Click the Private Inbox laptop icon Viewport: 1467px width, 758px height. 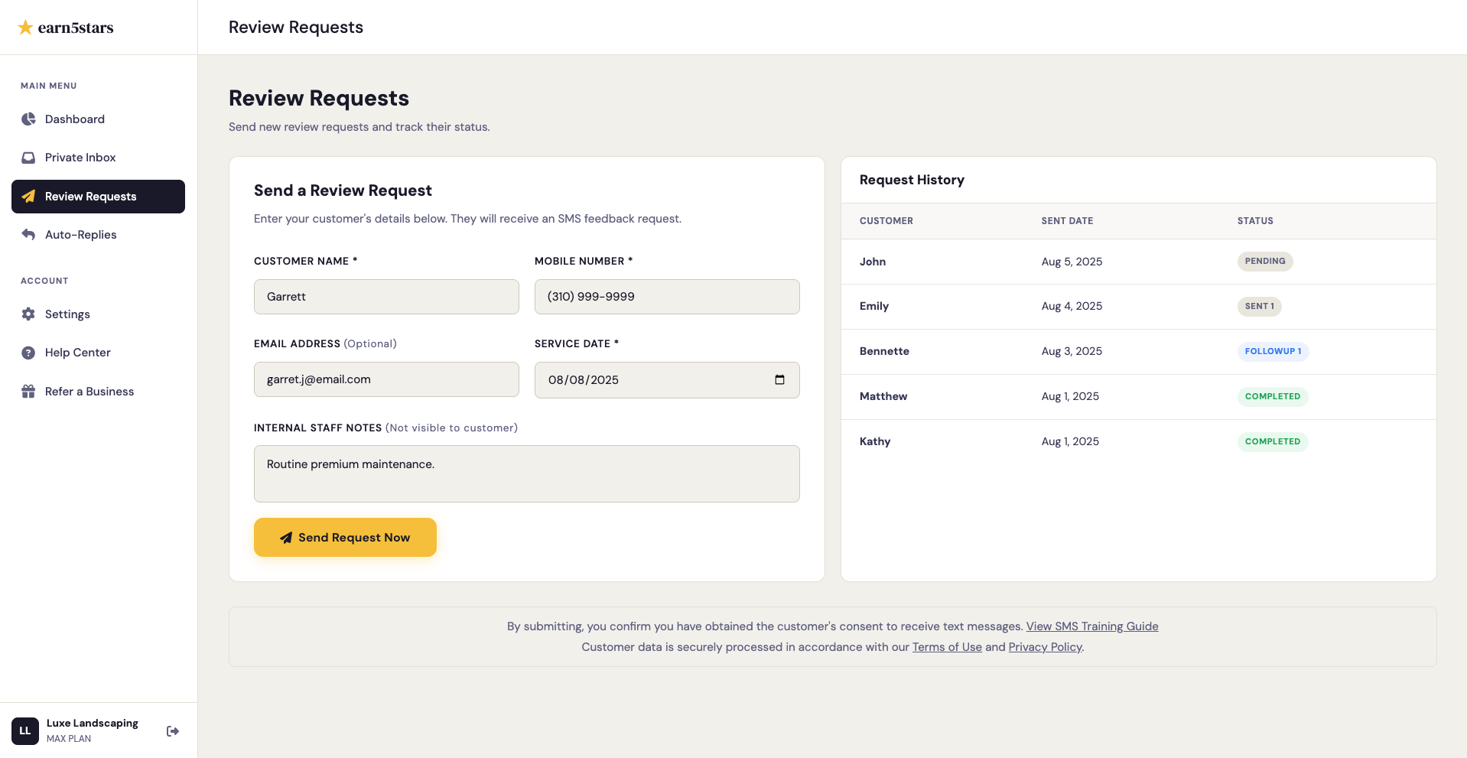(28, 158)
